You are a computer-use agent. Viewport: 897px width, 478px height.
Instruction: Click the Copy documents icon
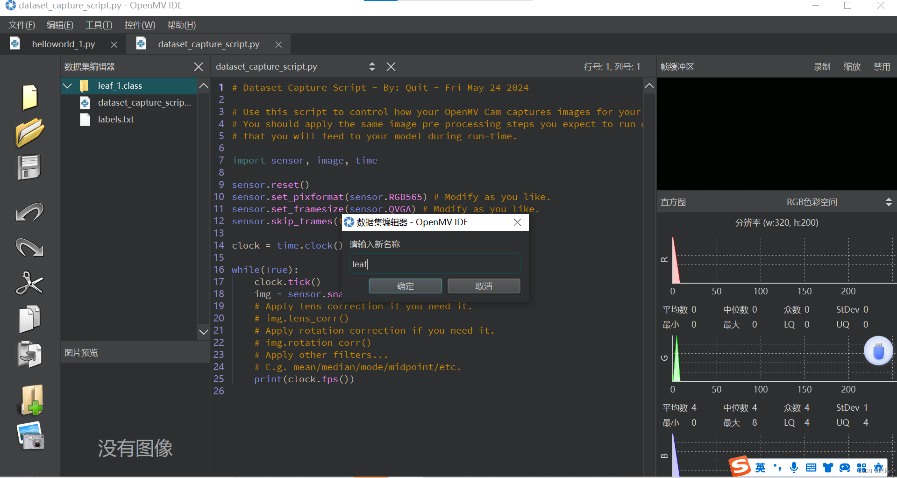[x=30, y=319]
